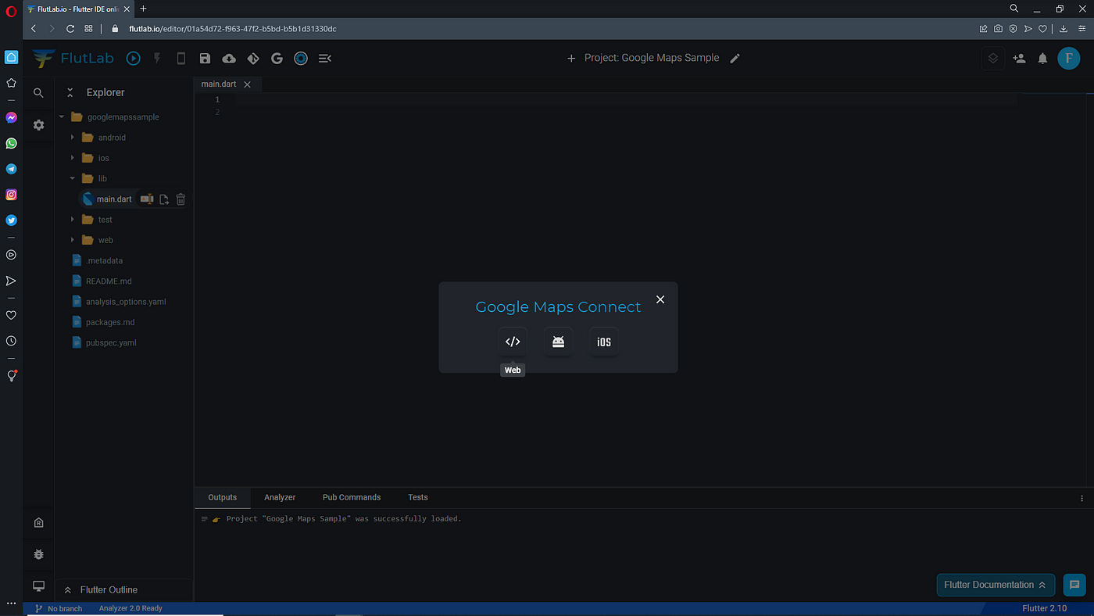The image size is (1094, 616).
Task: Select main.dart in the file tree
Action: pos(114,199)
